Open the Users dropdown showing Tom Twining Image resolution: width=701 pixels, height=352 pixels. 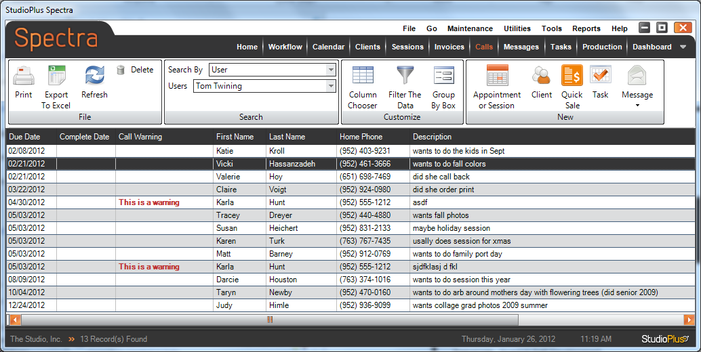click(x=331, y=86)
